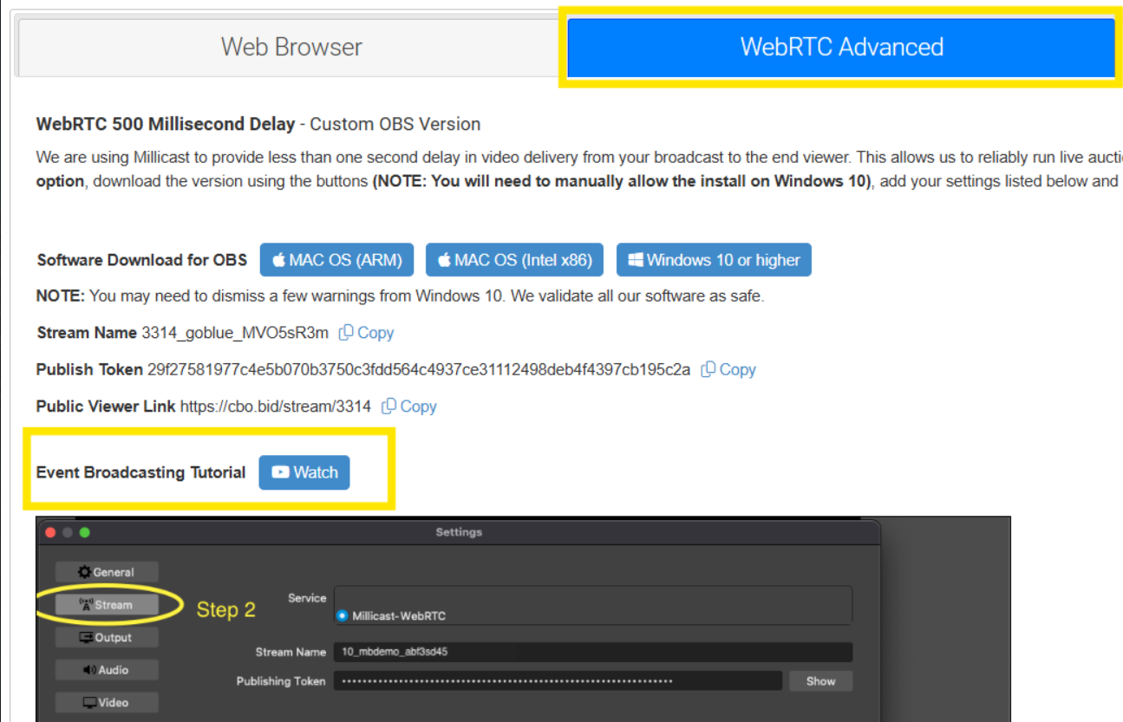Image resolution: width=1123 pixels, height=722 pixels.
Task: Open the Video settings section
Action: point(107,702)
